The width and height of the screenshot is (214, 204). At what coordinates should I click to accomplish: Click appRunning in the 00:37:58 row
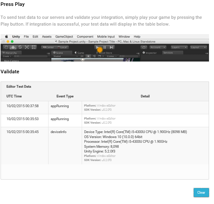(60, 106)
